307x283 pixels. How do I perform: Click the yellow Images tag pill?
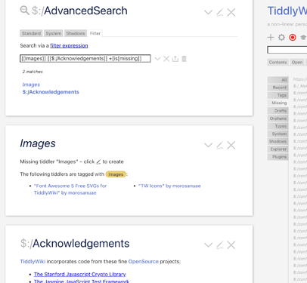(x=116, y=174)
